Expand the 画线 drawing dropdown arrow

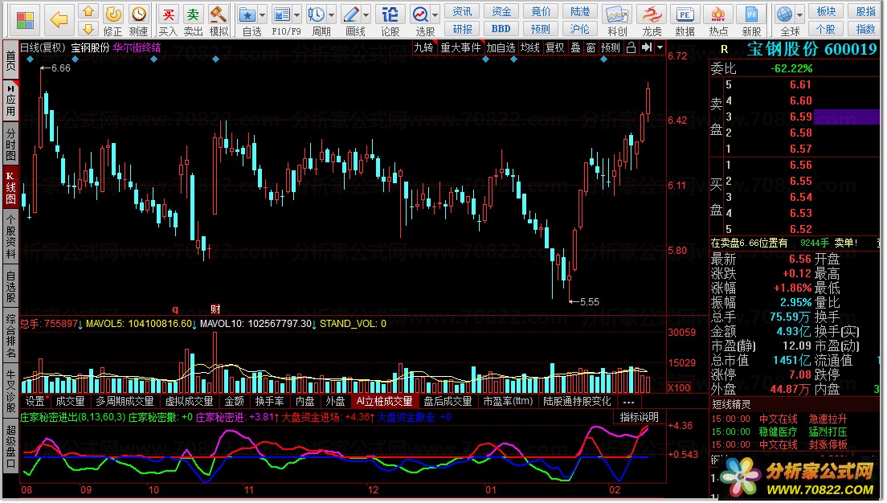pyautogui.click(x=366, y=15)
